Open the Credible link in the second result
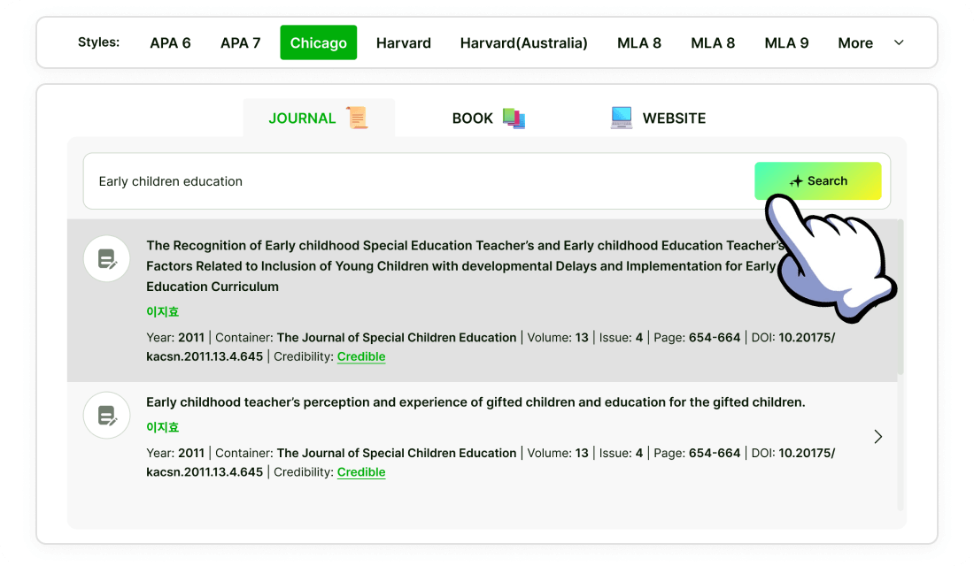 point(361,472)
